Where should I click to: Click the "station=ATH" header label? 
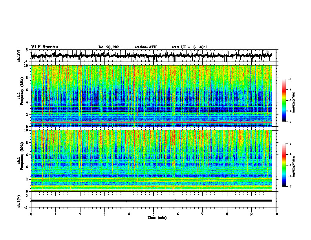(x=146, y=47)
